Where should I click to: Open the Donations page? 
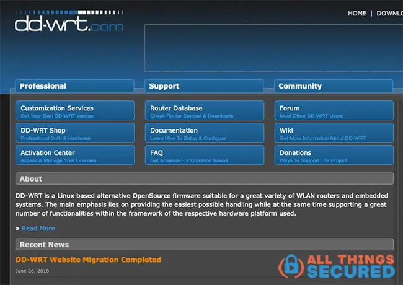[x=334, y=155]
